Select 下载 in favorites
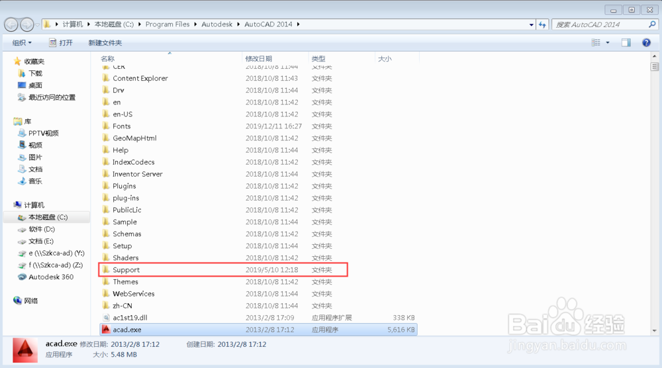Screen dimensions: 662x368 click(36, 73)
